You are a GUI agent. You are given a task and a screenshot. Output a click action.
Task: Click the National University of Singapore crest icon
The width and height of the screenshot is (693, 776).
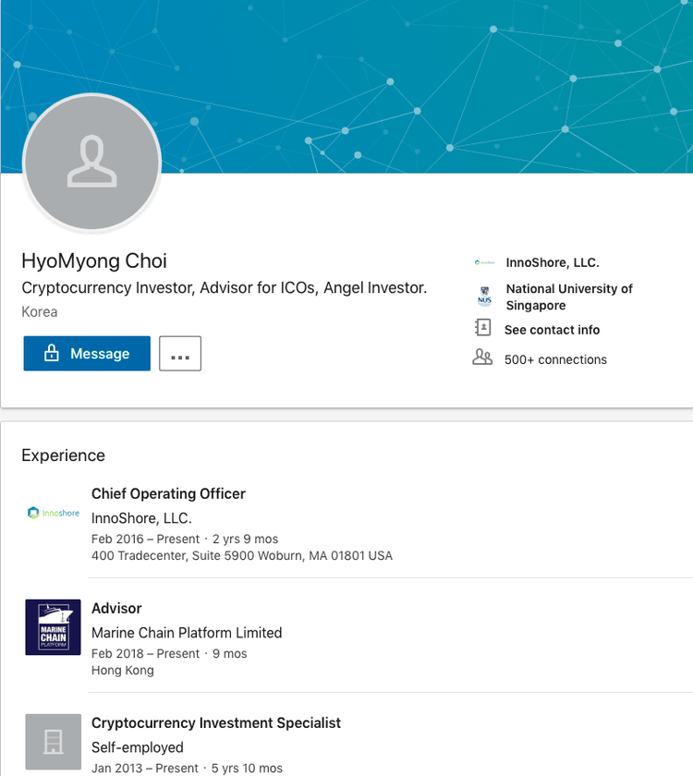[484, 297]
